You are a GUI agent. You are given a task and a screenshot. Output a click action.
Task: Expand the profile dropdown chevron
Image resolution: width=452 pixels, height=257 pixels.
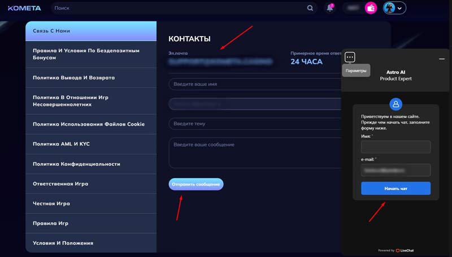[401, 8]
